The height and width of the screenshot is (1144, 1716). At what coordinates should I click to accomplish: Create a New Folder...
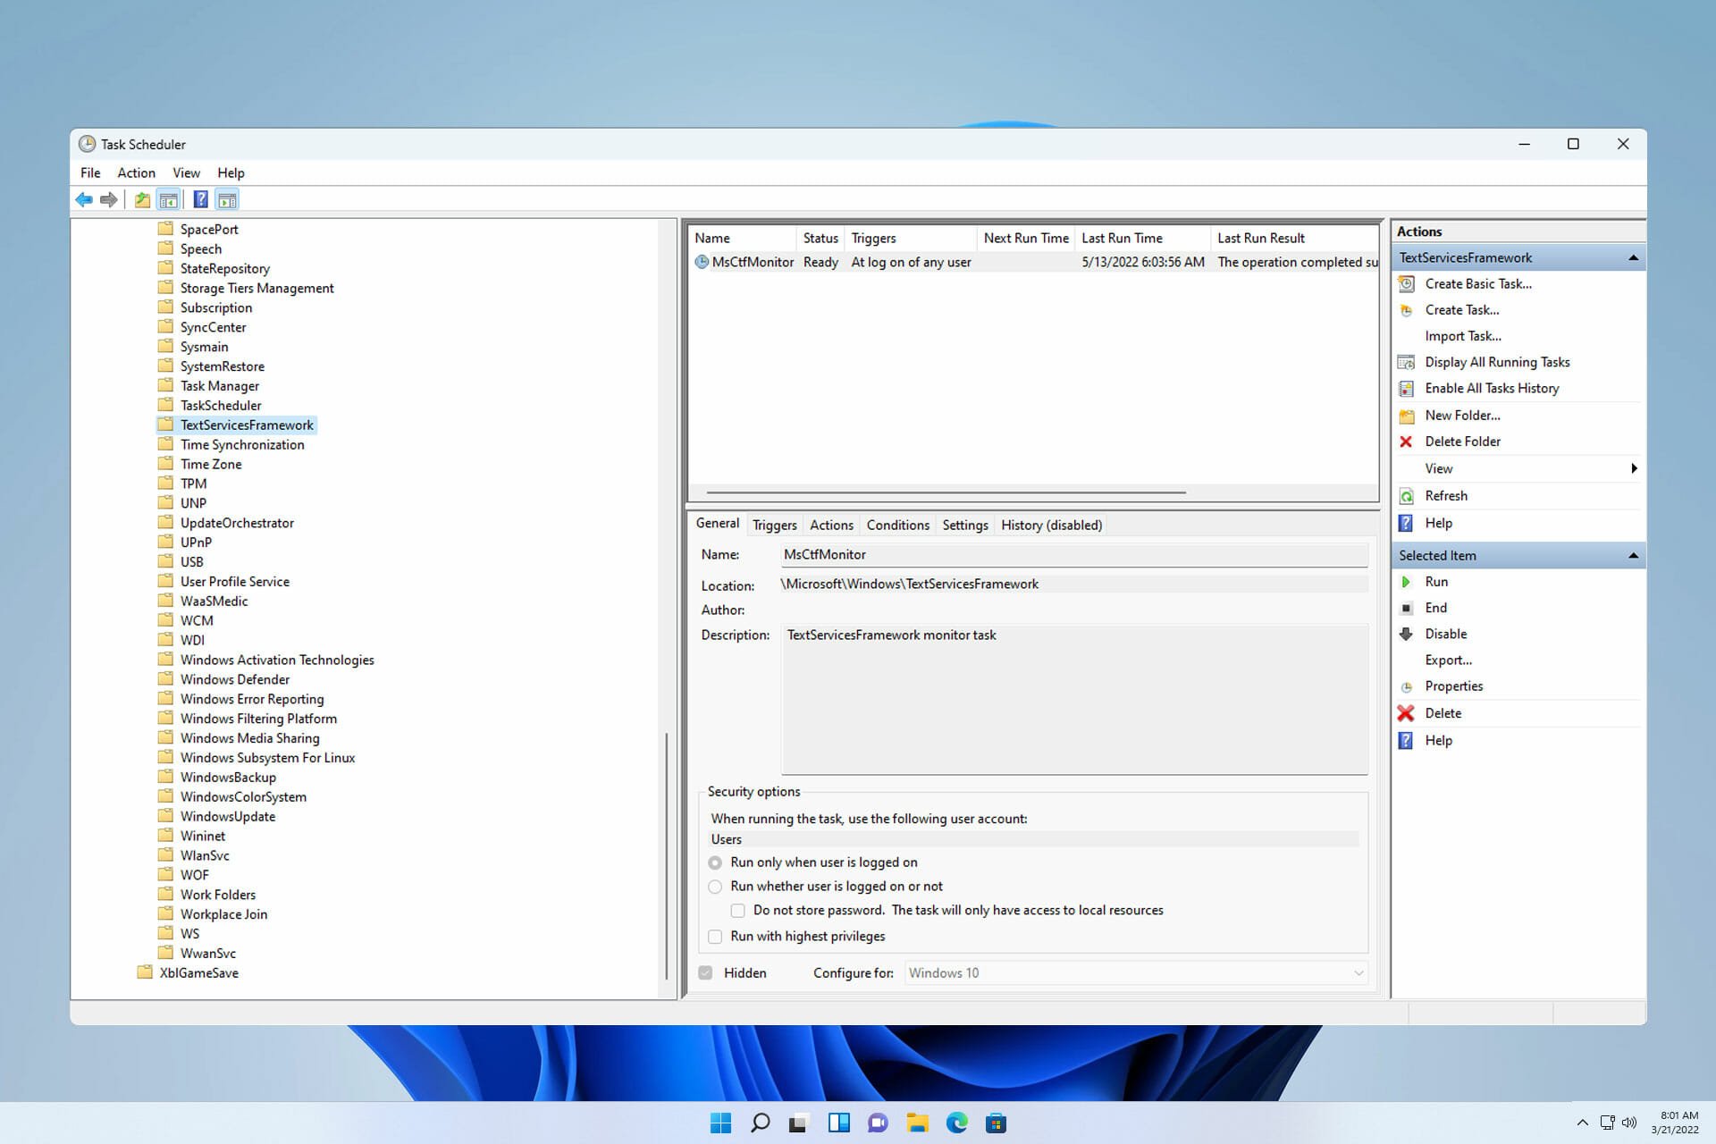click(x=1462, y=415)
